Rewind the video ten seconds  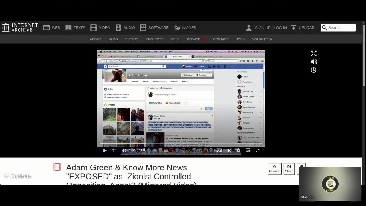click(114, 150)
